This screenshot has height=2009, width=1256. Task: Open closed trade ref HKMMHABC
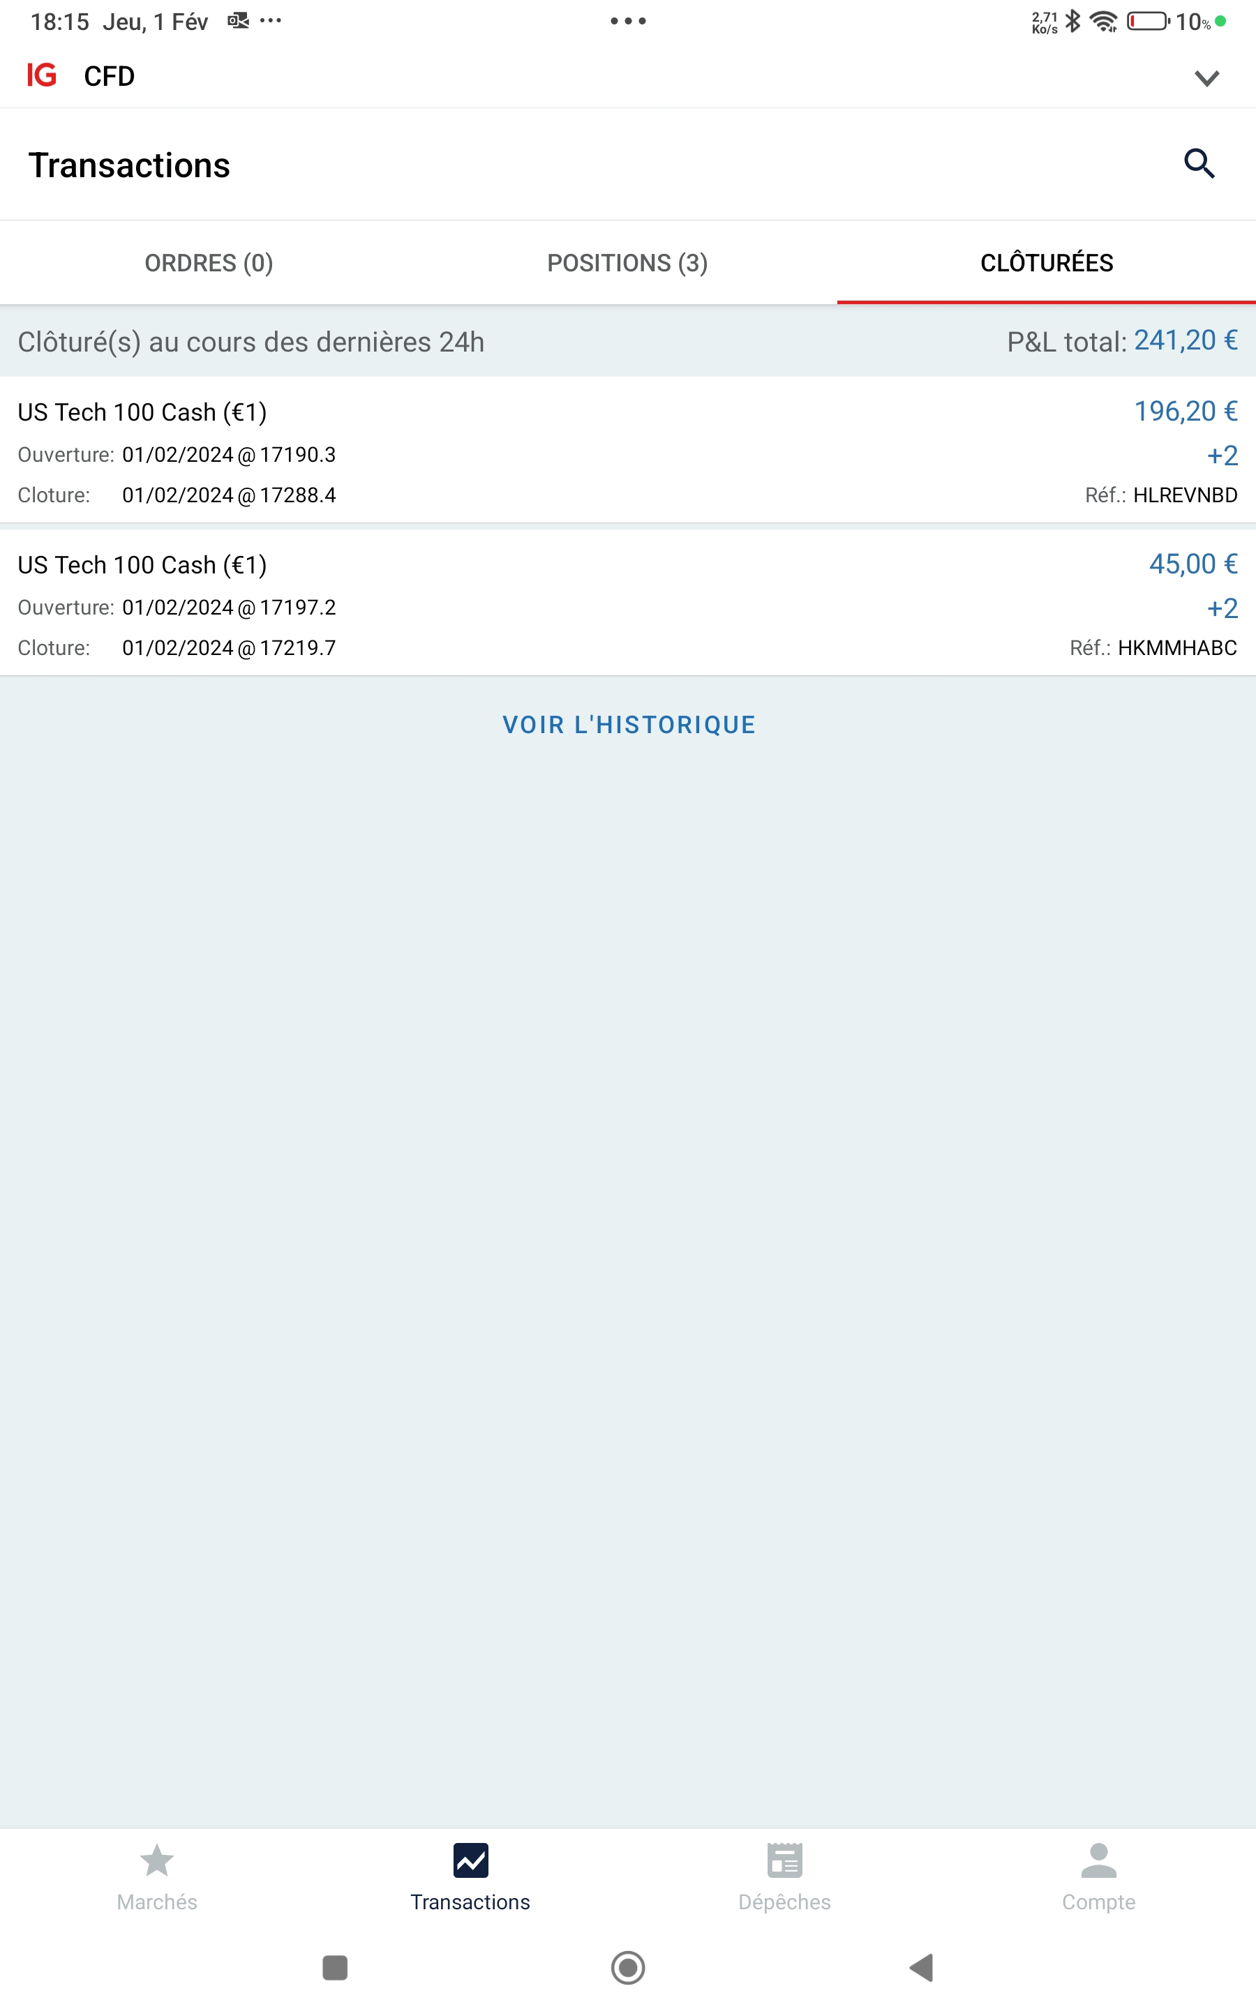coord(627,605)
